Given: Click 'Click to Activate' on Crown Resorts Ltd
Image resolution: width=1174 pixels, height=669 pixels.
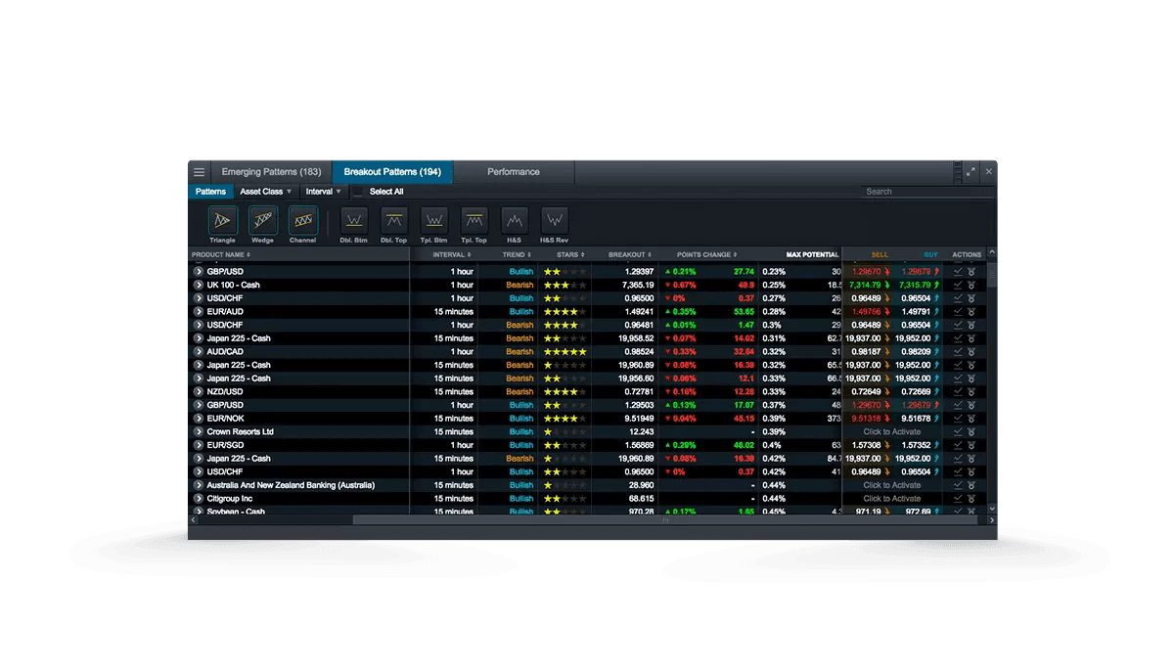Looking at the screenshot, I should tap(892, 431).
